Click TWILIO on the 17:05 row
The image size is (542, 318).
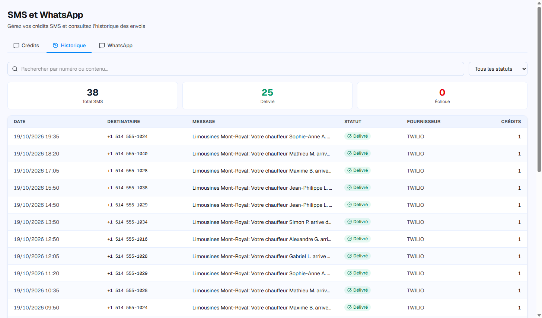415,171
